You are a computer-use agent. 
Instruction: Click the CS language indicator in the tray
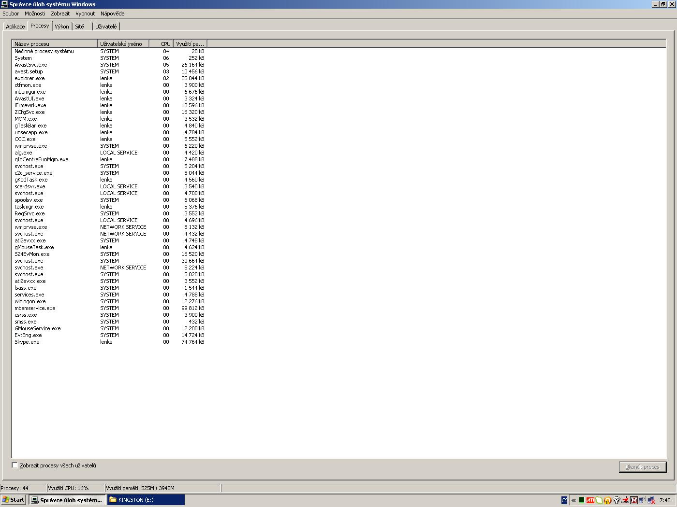(564, 500)
